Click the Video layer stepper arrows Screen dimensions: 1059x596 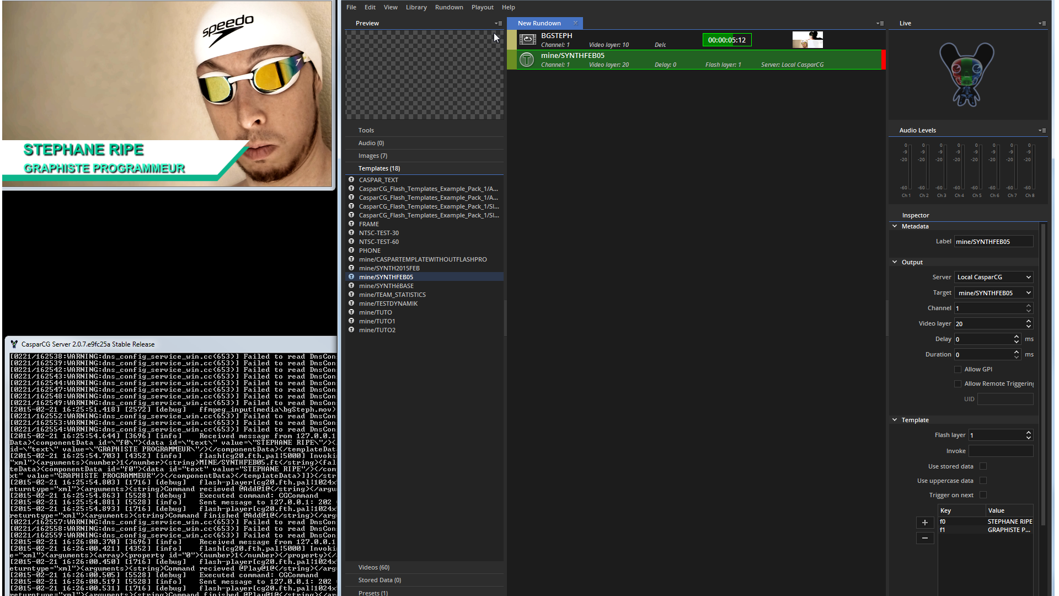pyautogui.click(x=1029, y=323)
